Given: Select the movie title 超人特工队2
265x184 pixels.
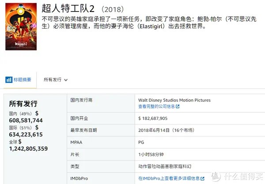Looking at the screenshot, I should point(68,8).
